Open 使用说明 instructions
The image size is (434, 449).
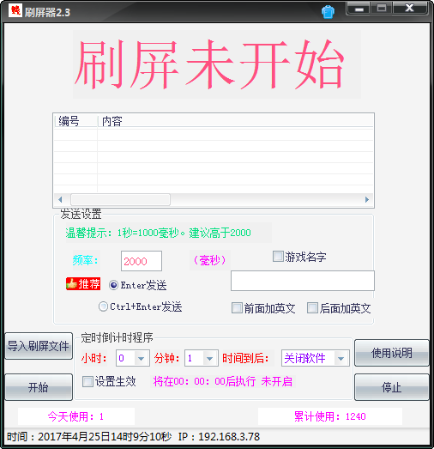391,353
